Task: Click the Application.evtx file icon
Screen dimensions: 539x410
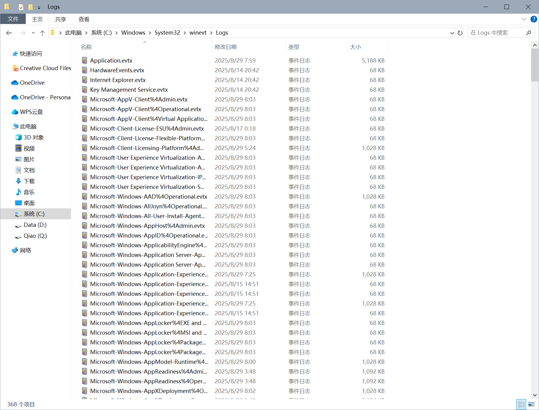Action: [85, 60]
